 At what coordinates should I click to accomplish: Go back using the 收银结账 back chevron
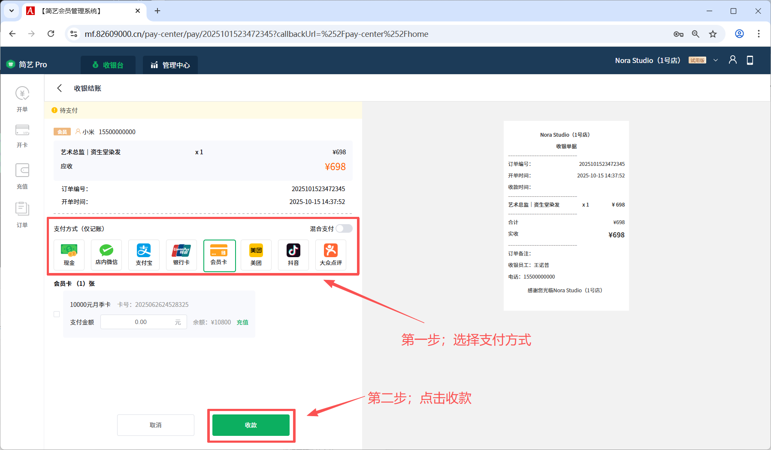click(60, 88)
